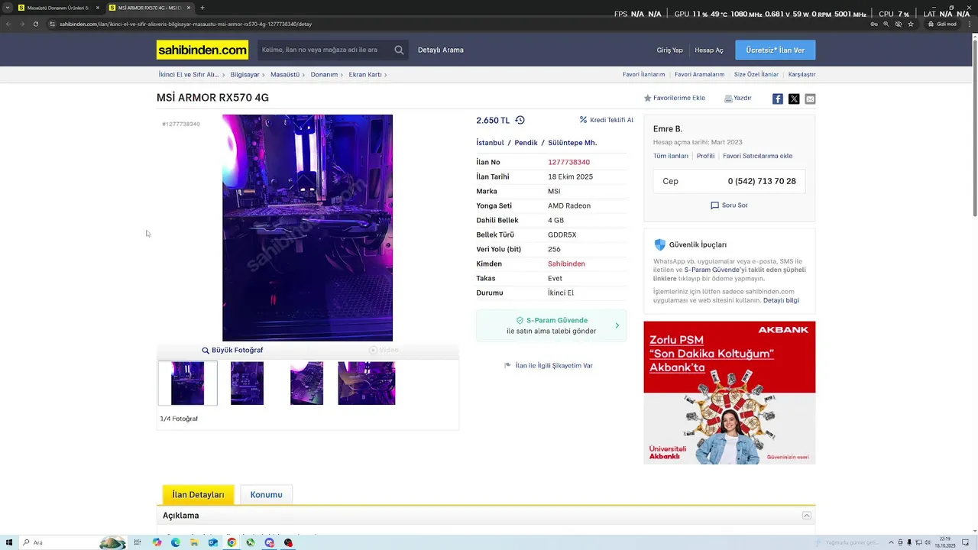The image size is (978, 550).
Task: Open Task View on taskbar
Action: coord(138,542)
